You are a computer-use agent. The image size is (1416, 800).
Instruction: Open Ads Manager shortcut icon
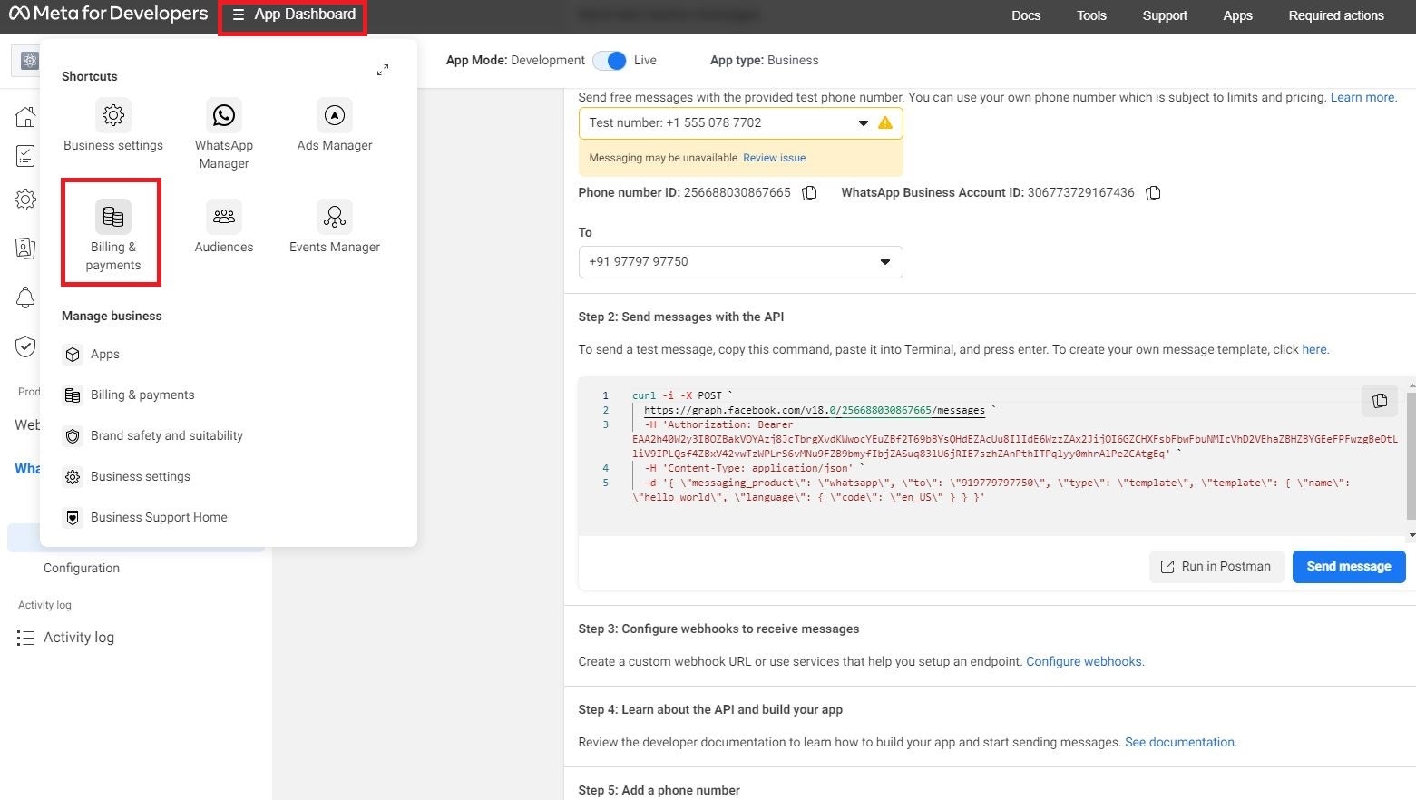point(335,115)
